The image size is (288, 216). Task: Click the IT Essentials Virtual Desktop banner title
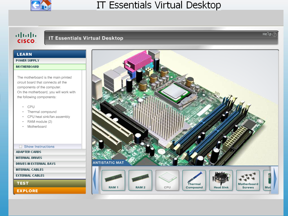pyautogui.click(x=86, y=38)
